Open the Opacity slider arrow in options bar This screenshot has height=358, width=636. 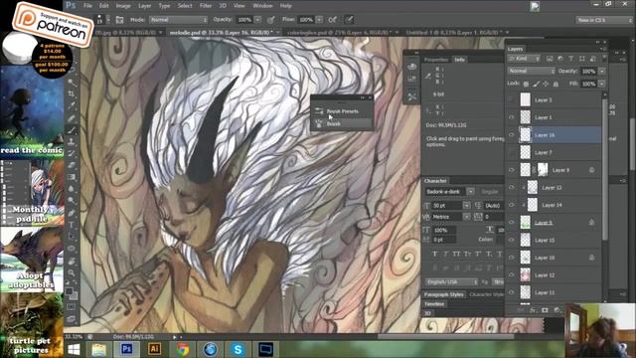257,20
